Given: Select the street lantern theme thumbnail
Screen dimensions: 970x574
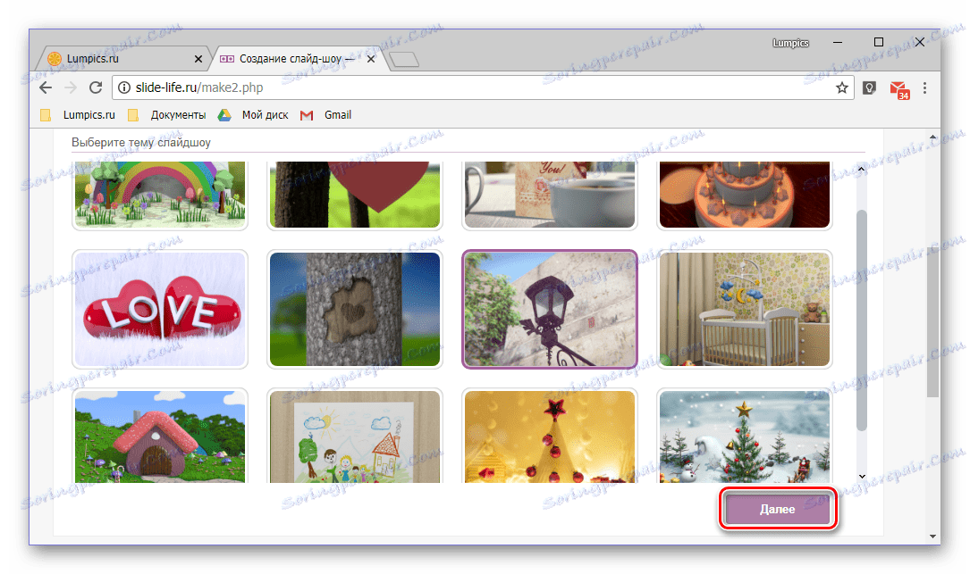Looking at the screenshot, I should [550, 309].
